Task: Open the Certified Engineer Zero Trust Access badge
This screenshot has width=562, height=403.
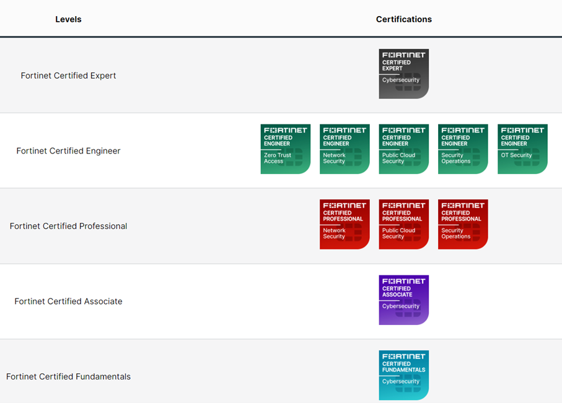Action: click(x=285, y=149)
